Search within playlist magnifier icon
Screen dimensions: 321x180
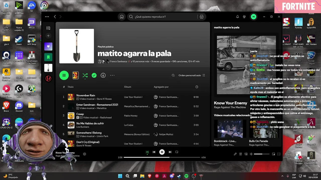coord(173,75)
